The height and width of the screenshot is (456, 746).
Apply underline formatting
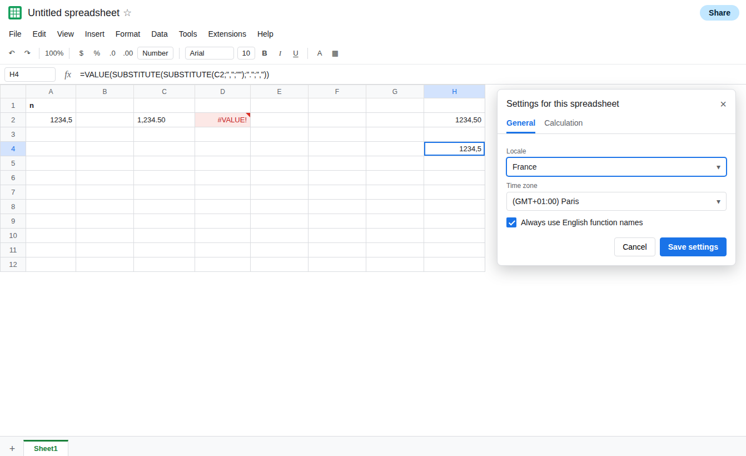(296, 53)
